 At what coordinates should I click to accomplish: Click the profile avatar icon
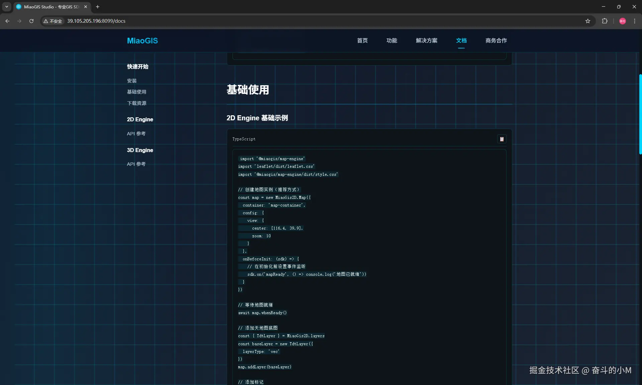coord(622,21)
